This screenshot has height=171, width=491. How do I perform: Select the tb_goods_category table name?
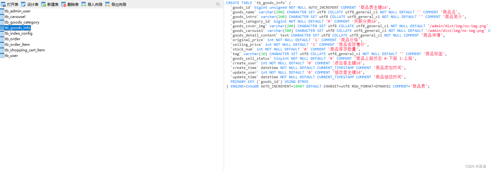coord(22,22)
